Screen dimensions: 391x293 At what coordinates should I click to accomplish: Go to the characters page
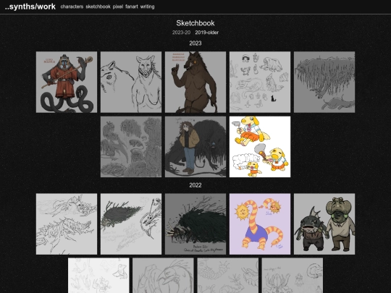72,7
